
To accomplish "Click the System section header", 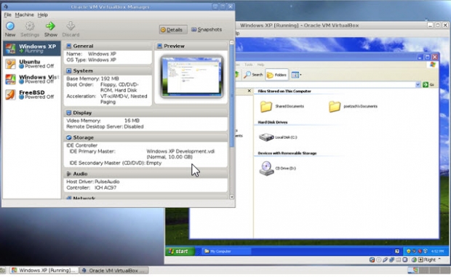I will 108,71.
